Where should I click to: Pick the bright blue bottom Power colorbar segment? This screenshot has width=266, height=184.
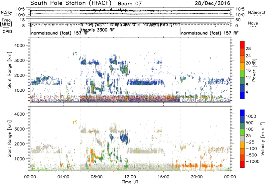(x=242, y=95)
